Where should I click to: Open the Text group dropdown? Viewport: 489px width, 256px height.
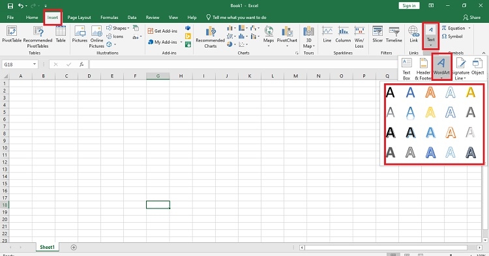click(431, 36)
